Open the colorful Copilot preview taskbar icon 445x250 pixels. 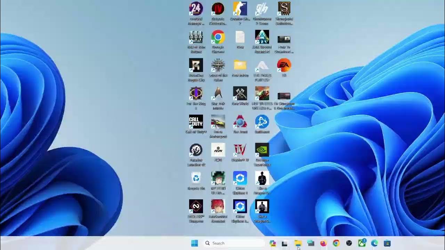click(273, 243)
